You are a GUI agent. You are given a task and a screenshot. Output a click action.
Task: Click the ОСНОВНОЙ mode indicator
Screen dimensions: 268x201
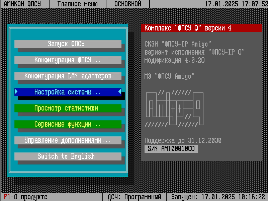coord(128,4)
